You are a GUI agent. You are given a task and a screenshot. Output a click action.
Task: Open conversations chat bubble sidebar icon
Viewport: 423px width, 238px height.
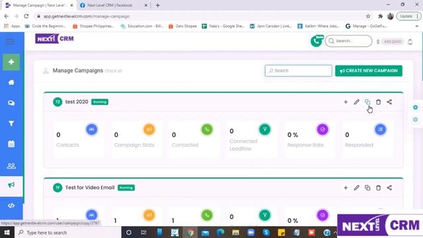coord(11,103)
